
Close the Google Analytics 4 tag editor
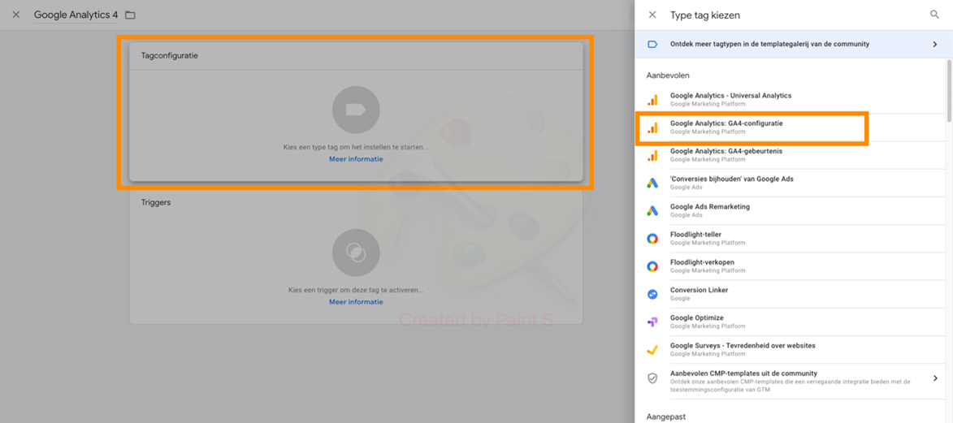tap(15, 15)
